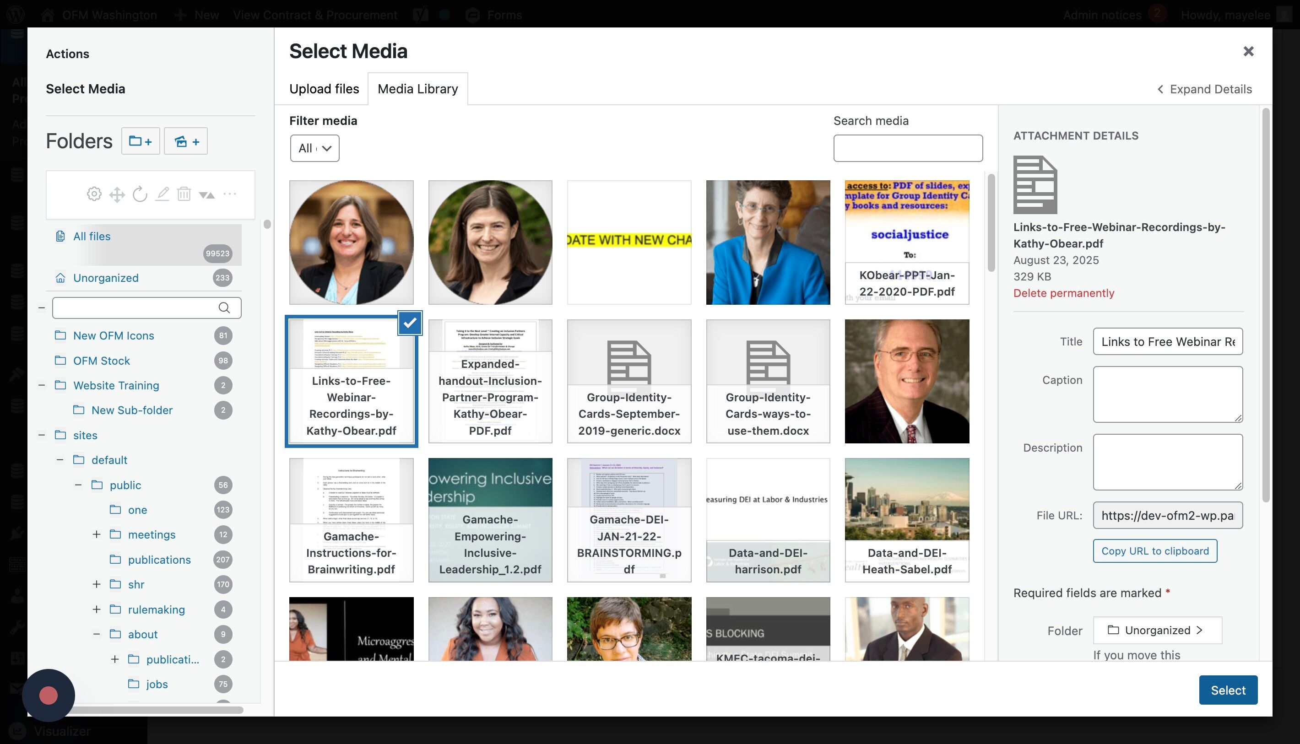This screenshot has width=1300, height=744.
Task: Click the rename folder pencil icon
Action: pos(162,194)
